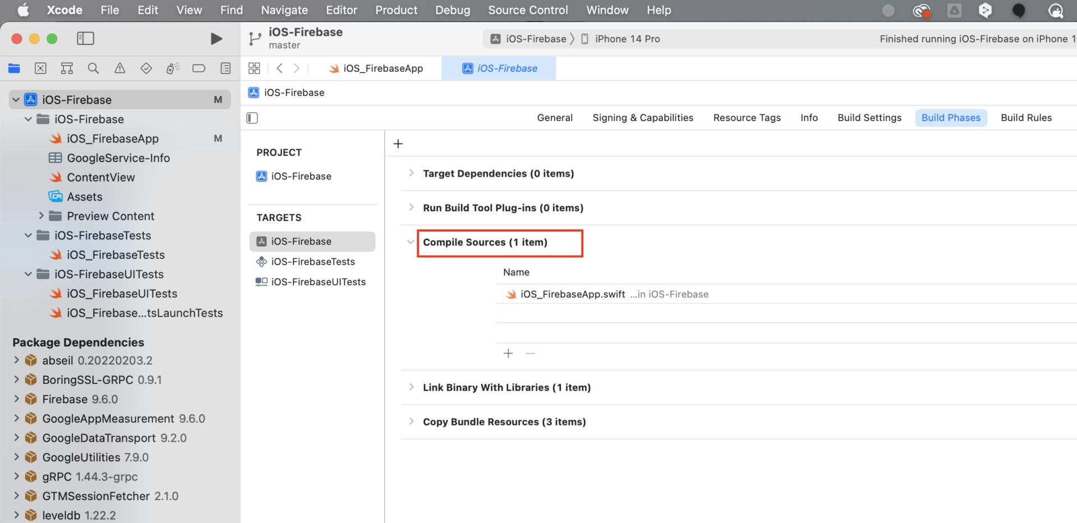
Task: Open the Product menu
Action: pyautogui.click(x=396, y=10)
